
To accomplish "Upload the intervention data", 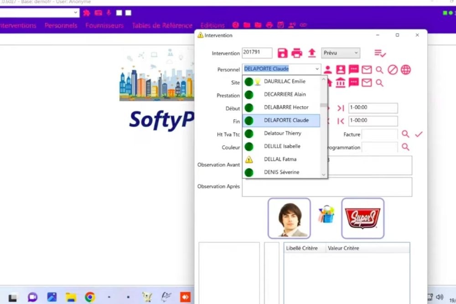I will (x=312, y=53).
